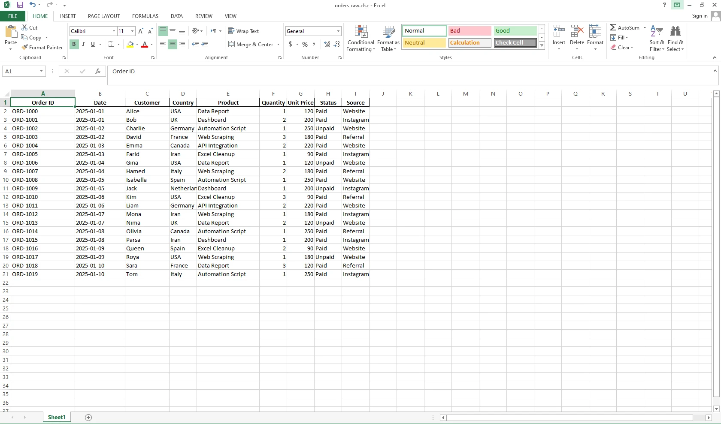Apply the Good cell style

pyautogui.click(x=515, y=31)
